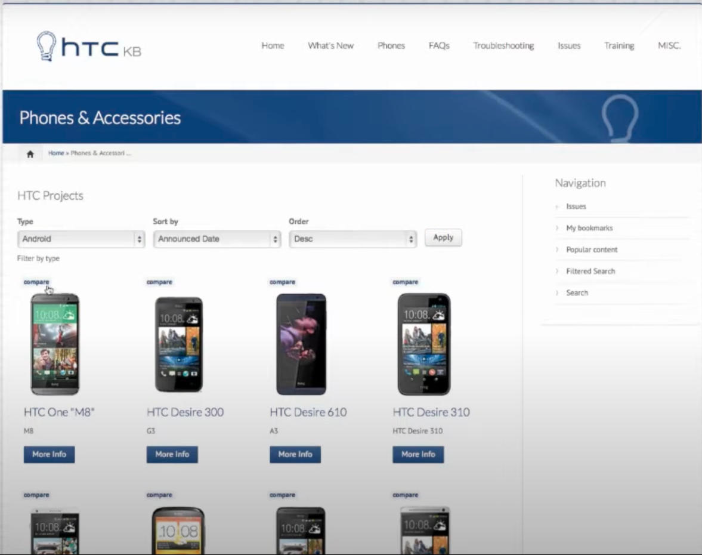This screenshot has height=555, width=702.
Task: Click the "M8" codename text
Action: [x=29, y=431]
